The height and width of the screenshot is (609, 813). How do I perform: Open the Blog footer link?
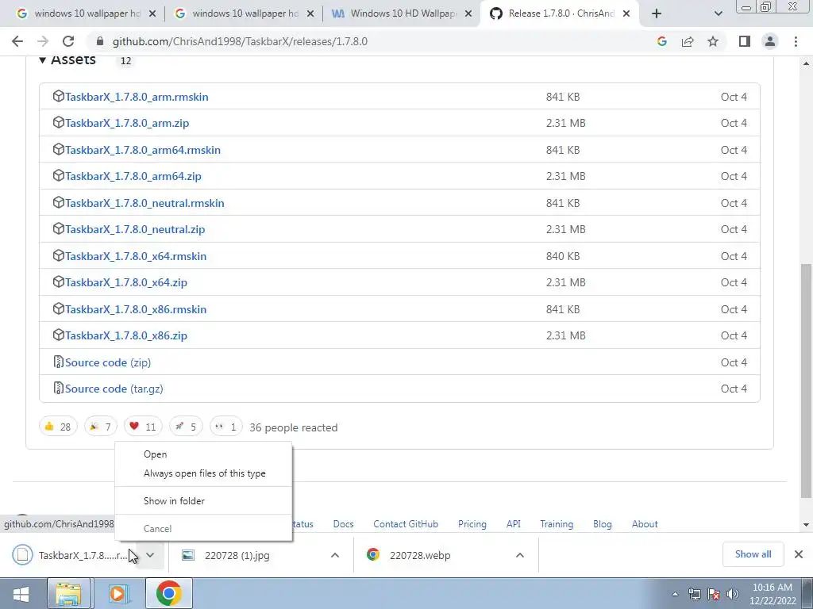tap(603, 524)
